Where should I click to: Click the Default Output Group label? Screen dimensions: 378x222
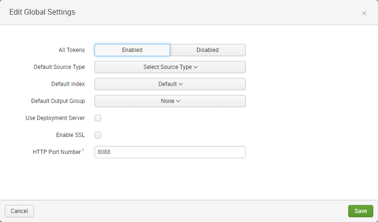pyautogui.click(x=58, y=101)
